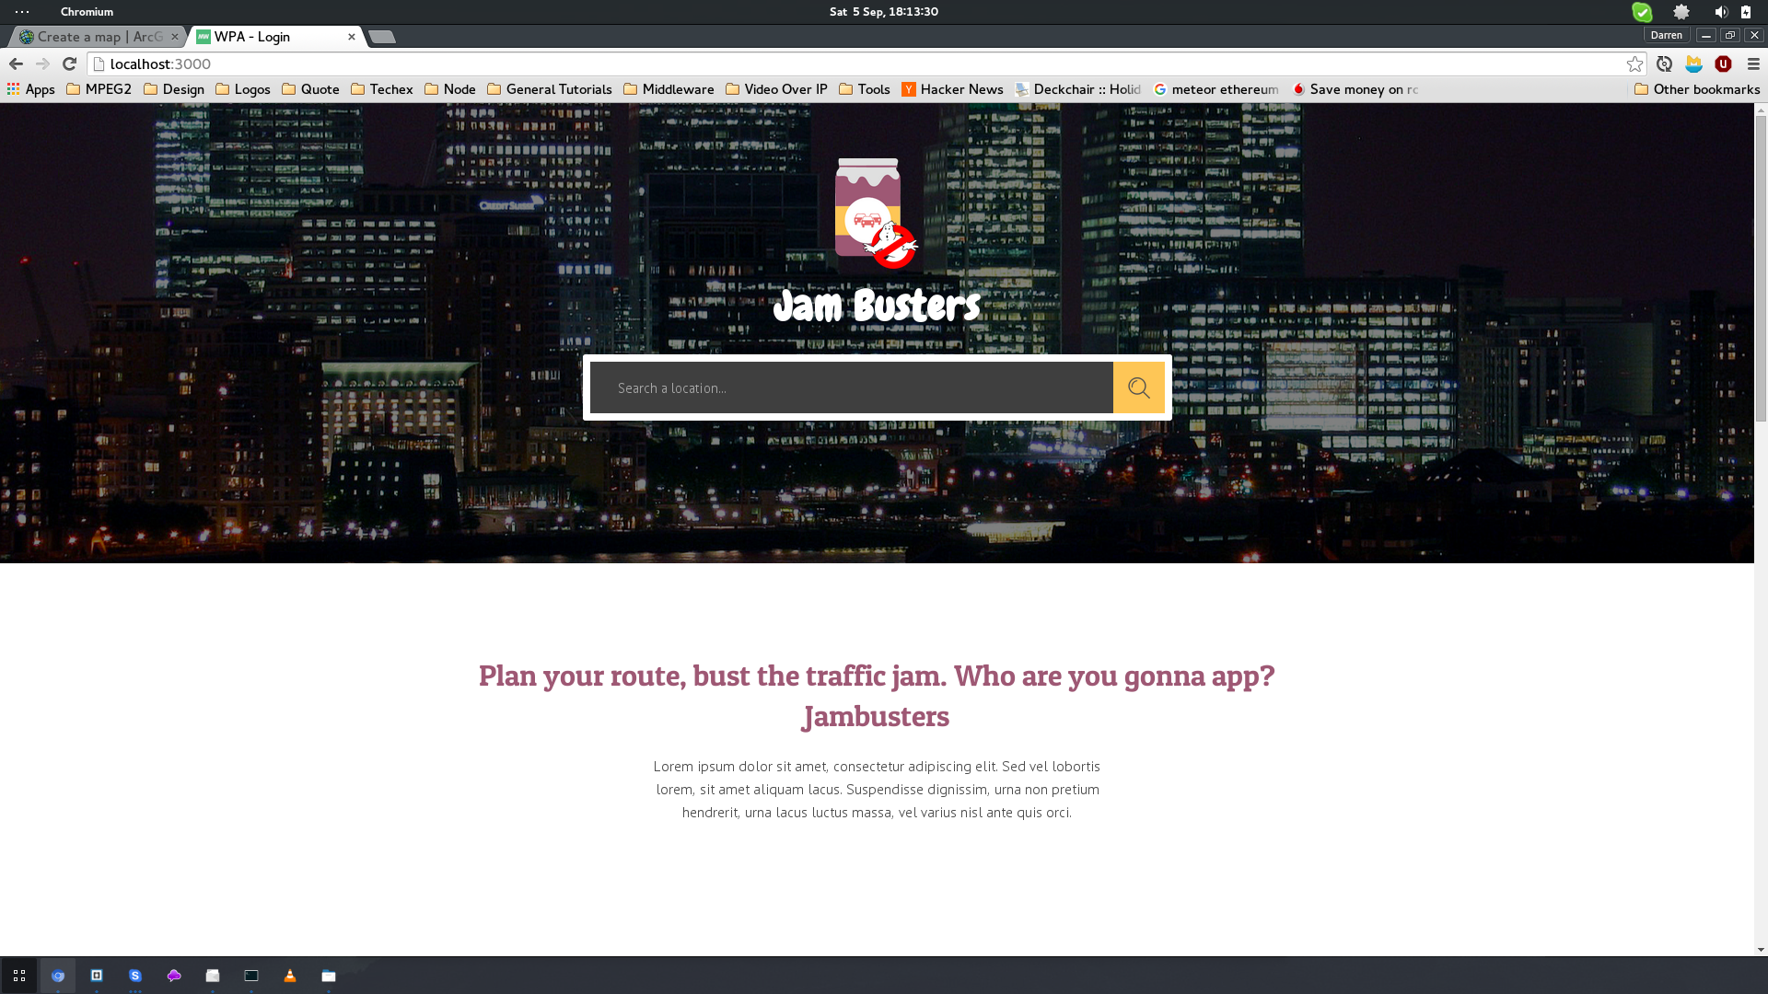Open the General Tutorials bookmark folder
Image resolution: width=1768 pixels, height=994 pixels.
coord(549,89)
